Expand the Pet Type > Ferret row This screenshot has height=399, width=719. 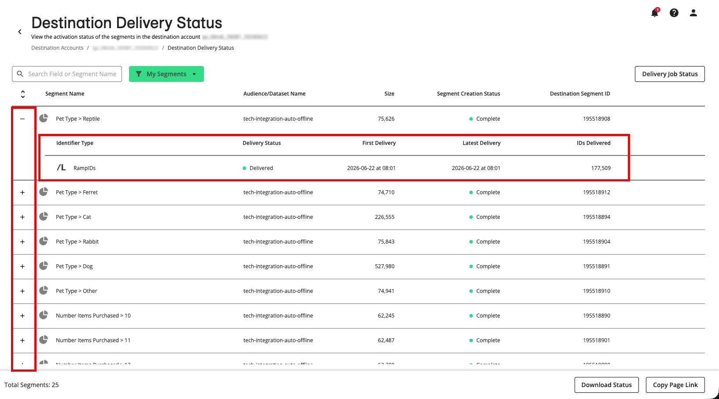(x=22, y=192)
